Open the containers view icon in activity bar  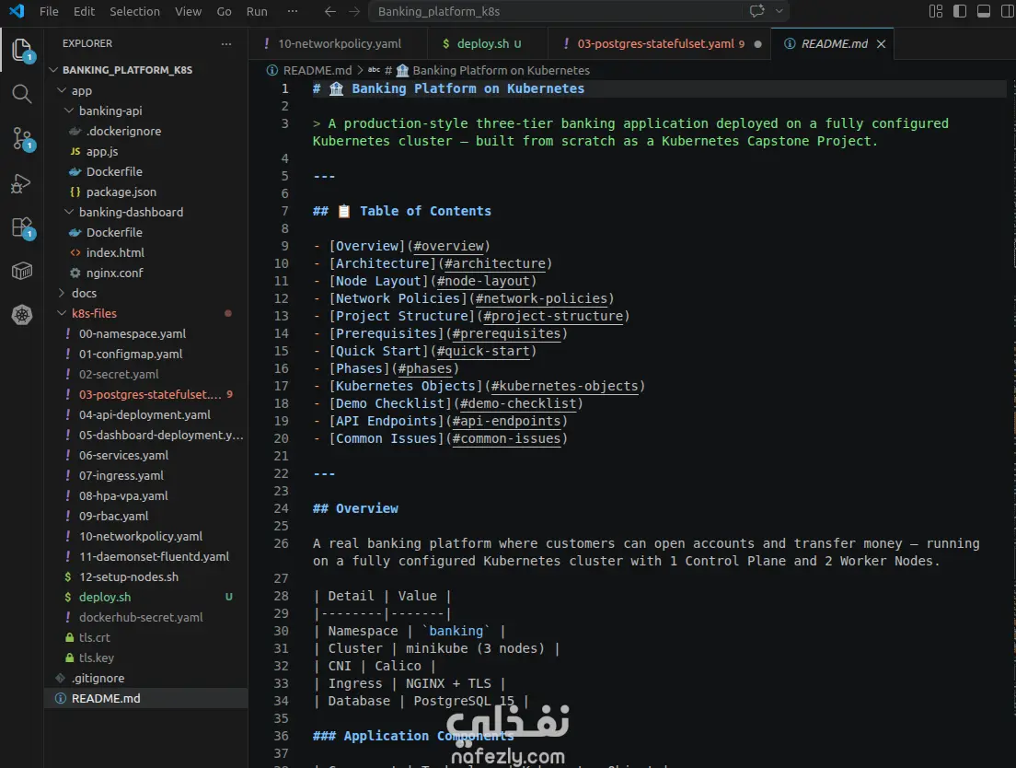tap(22, 271)
